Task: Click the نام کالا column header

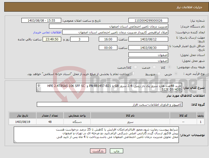Action: 130,115
